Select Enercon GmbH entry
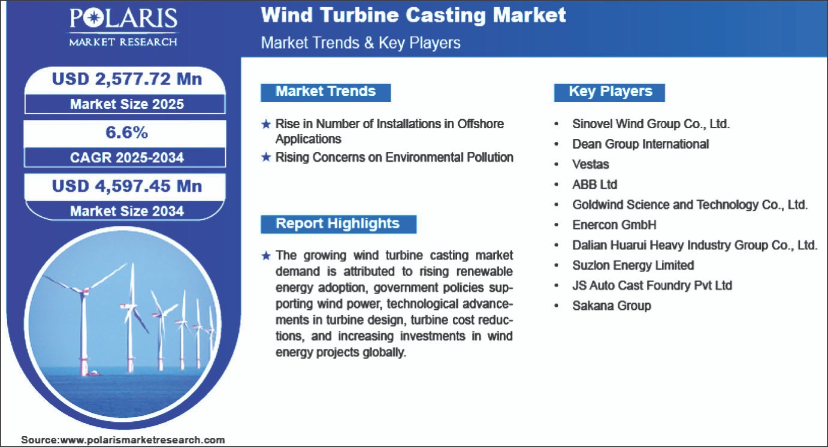The height and width of the screenshot is (447, 828). pos(614,225)
